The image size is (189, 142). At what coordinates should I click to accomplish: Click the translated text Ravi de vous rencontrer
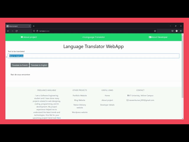(x=20, y=75)
